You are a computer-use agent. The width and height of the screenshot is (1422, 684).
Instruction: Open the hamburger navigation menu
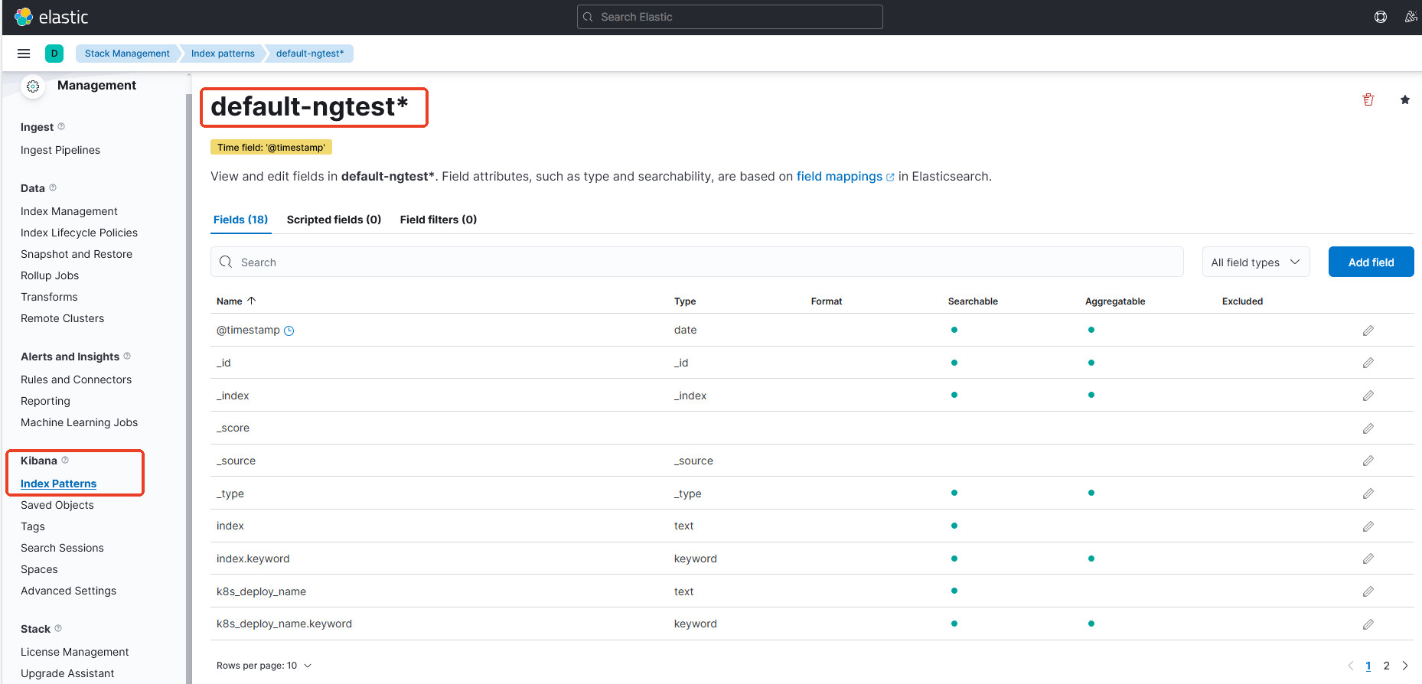pyautogui.click(x=24, y=54)
